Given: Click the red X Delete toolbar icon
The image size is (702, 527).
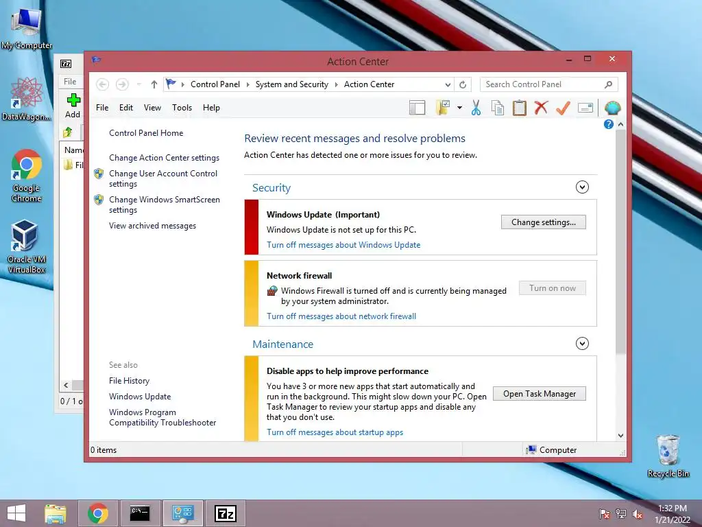Looking at the screenshot, I should [542, 108].
